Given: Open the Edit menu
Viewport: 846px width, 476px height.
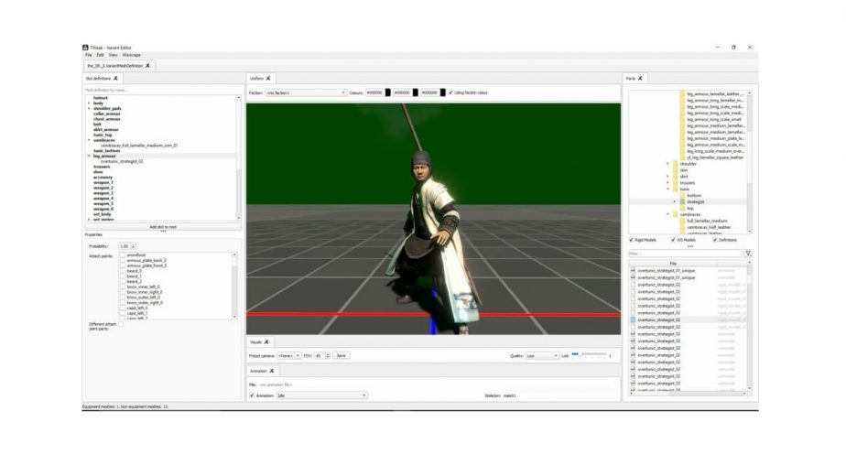Looking at the screenshot, I should coord(100,55).
